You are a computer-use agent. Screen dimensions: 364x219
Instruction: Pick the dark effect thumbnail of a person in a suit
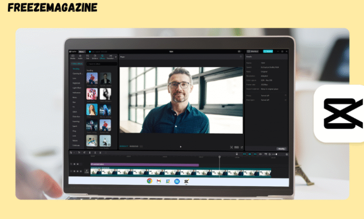[105, 79]
